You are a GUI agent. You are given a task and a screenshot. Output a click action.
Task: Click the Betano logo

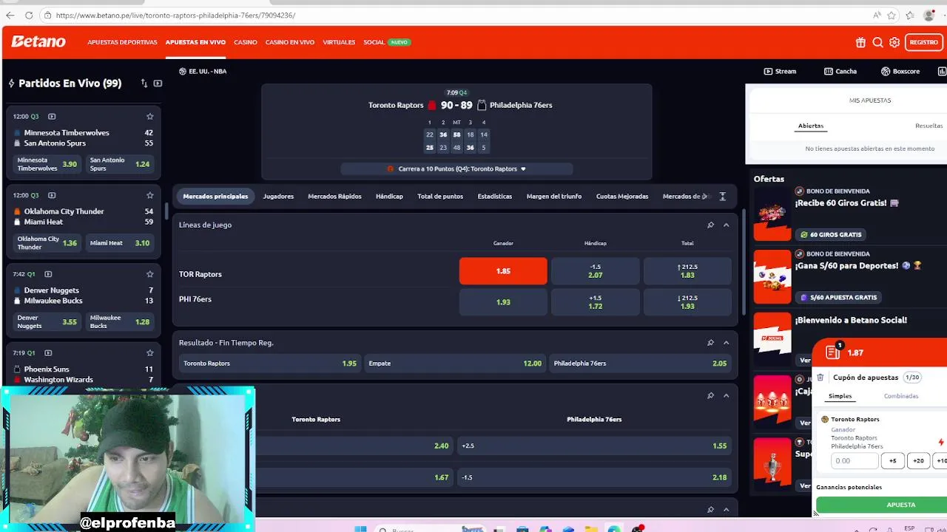tap(38, 42)
